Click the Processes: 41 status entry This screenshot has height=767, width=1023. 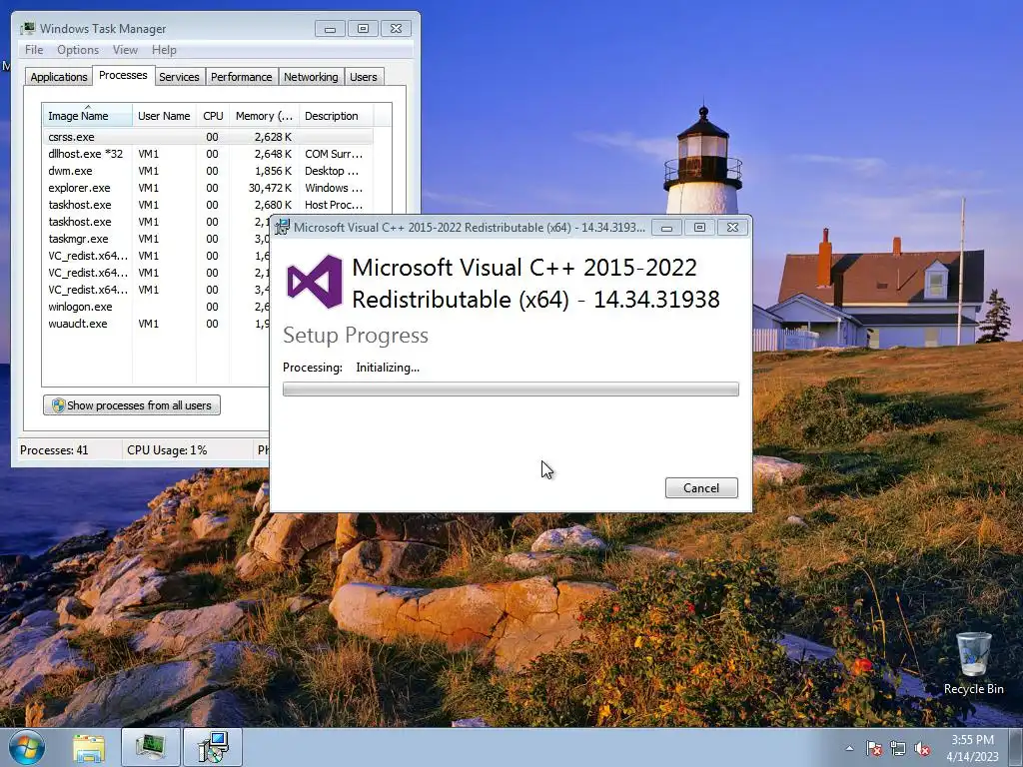click(54, 450)
